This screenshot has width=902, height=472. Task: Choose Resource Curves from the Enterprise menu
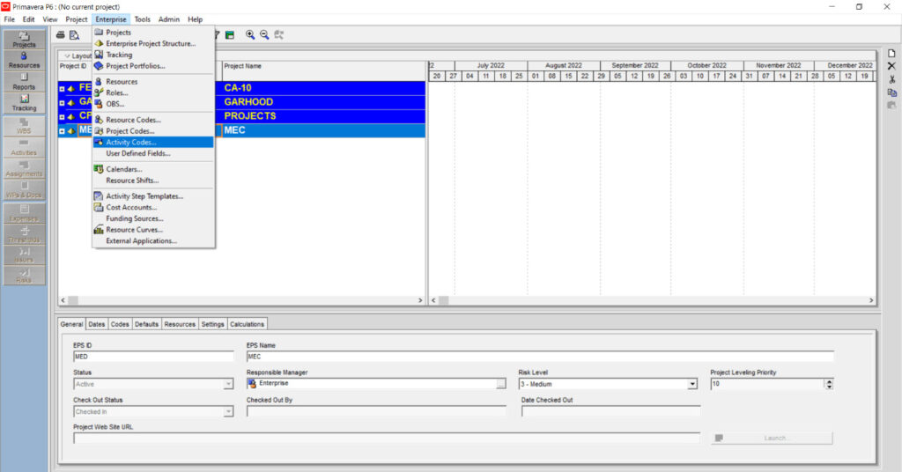(x=153, y=229)
